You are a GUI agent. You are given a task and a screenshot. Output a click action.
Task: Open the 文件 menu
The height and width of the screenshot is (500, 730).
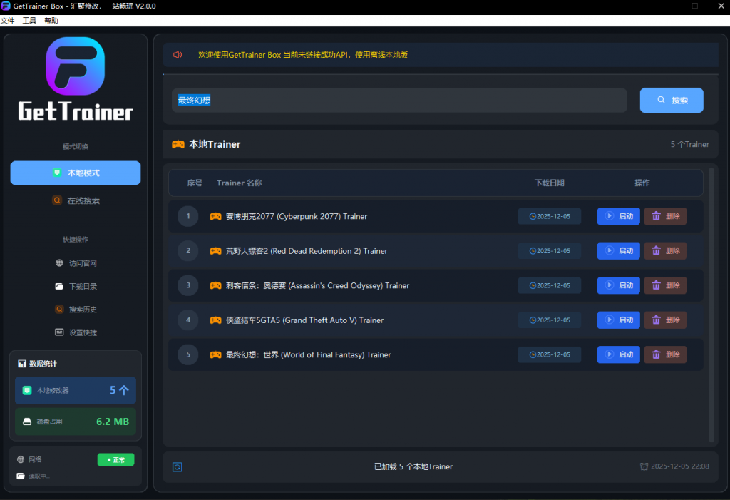tap(8, 21)
